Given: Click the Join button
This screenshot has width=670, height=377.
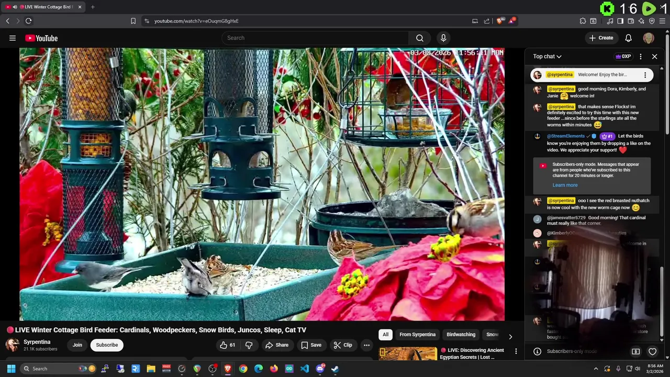Looking at the screenshot, I should [77, 345].
